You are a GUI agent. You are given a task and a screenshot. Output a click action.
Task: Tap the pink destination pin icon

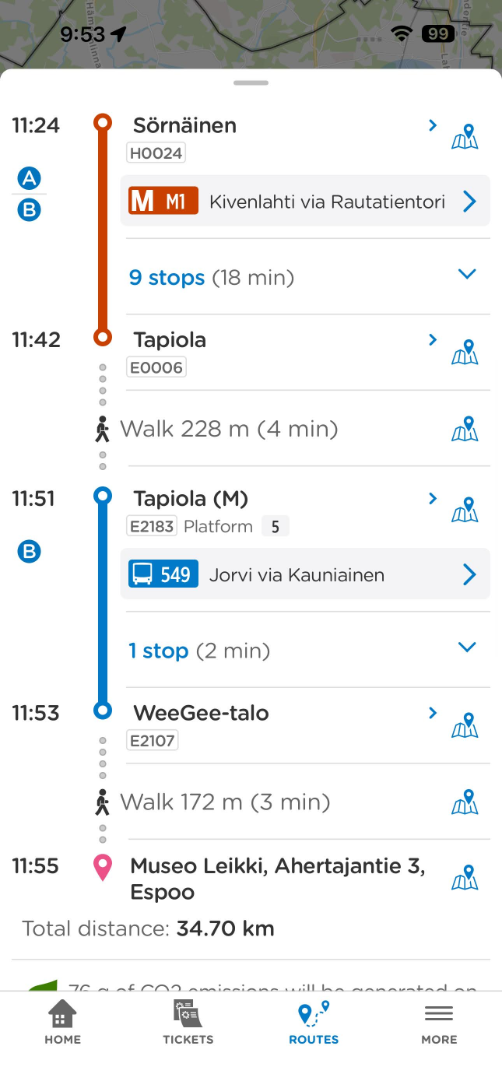[x=103, y=868]
